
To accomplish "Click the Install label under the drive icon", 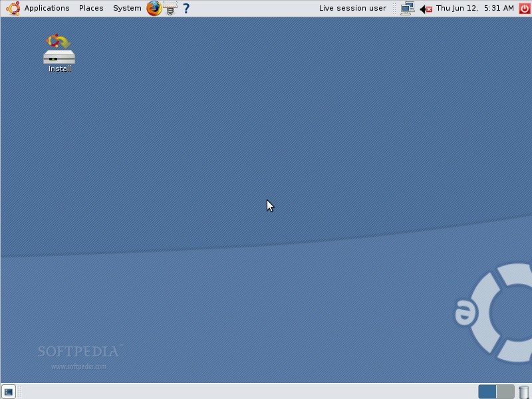I will 60,69.
